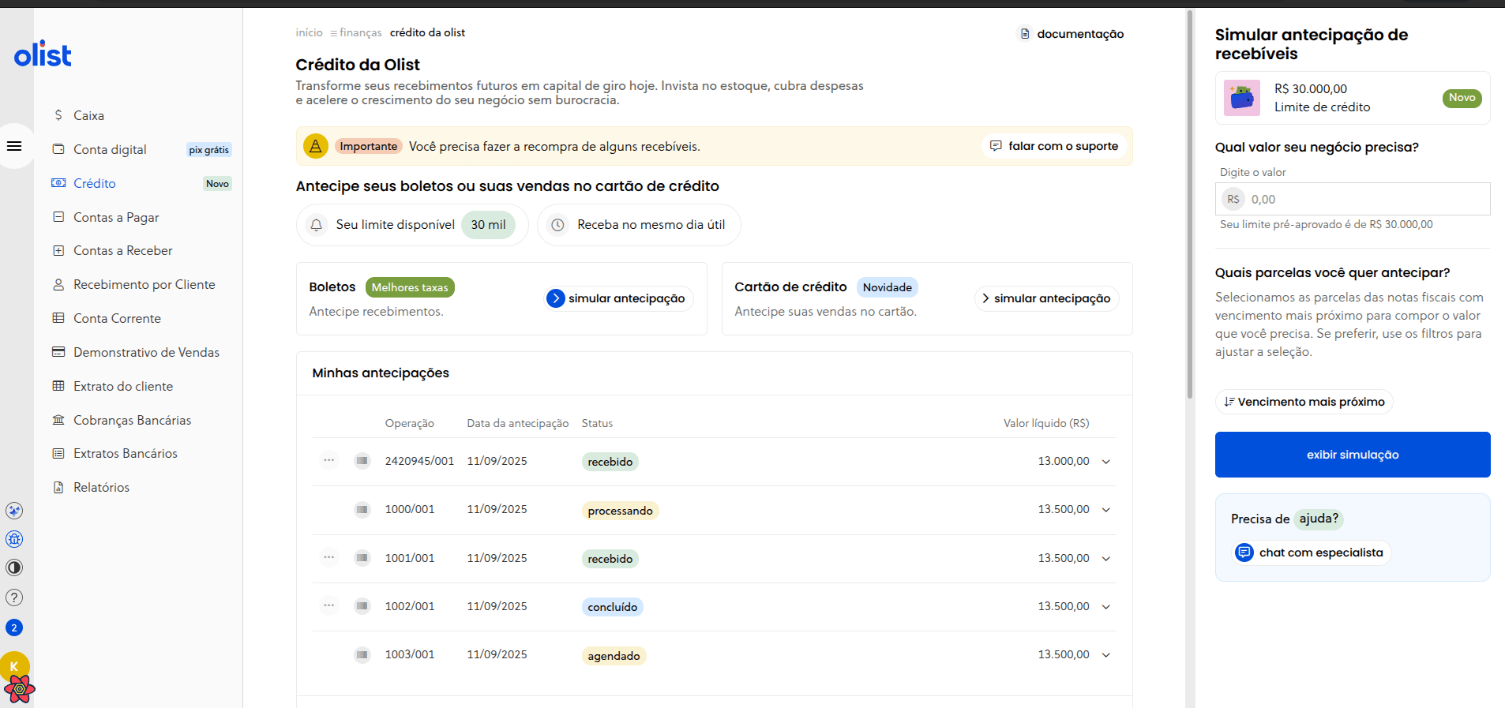Screen dimensions: 1505x708
Task: Click the barcode icon for operation 1001/001
Action: click(x=362, y=558)
